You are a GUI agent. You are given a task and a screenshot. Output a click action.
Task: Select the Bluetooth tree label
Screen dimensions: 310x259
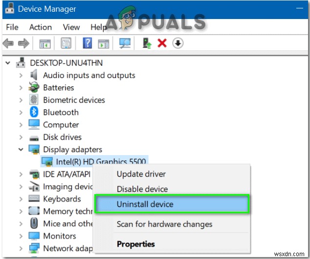(61, 112)
